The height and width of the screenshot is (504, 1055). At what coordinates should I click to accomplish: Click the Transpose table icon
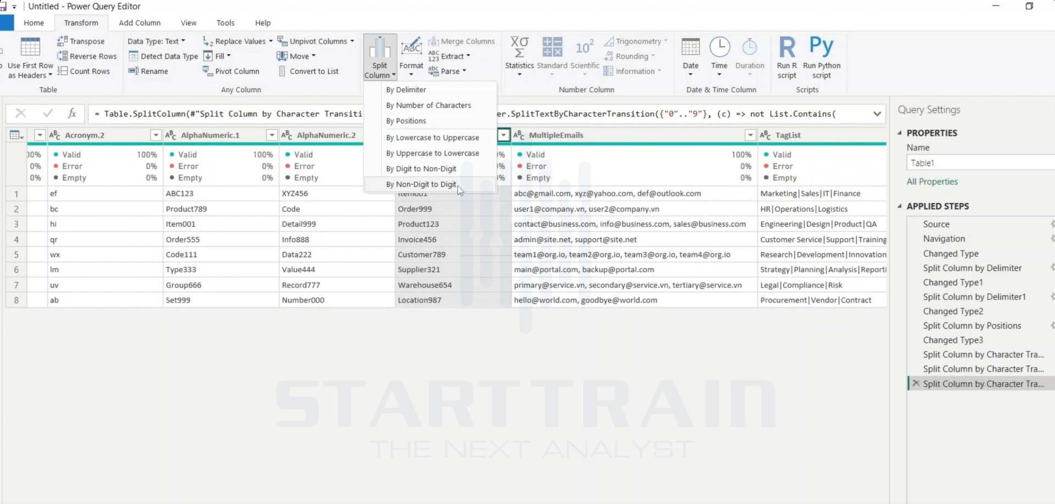pyautogui.click(x=62, y=41)
